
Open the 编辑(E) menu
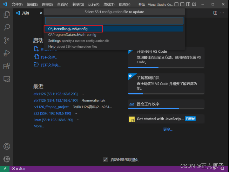pos(32,4)
